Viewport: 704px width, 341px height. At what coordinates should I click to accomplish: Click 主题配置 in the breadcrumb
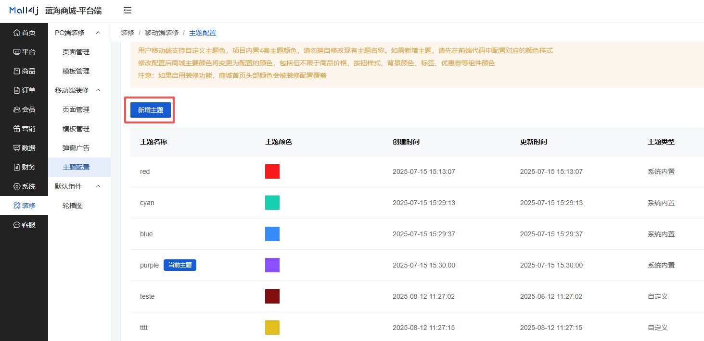(x=203, y=33)
